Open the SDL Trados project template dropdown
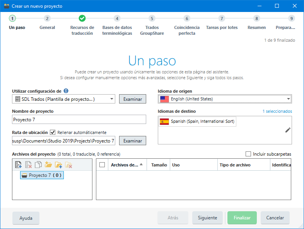This screenshot has height=229, width=304. point(63,99)
